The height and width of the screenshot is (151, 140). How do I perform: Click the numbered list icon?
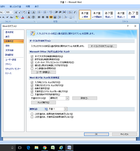coord(45,12)
